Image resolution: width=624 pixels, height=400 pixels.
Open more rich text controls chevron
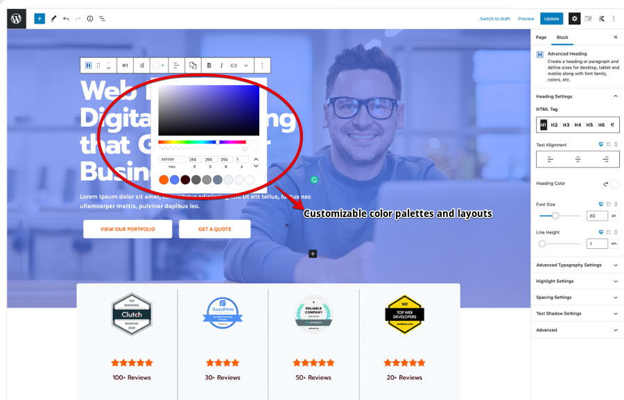(x=246, y=65)
